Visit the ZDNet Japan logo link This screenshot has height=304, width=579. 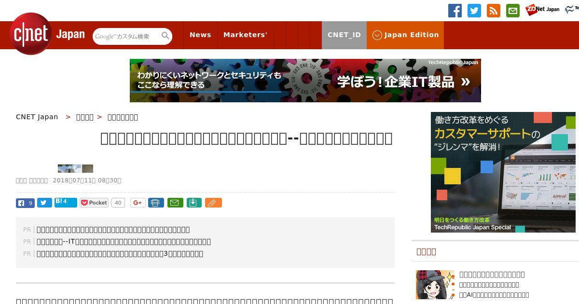[x=542, y=9]
